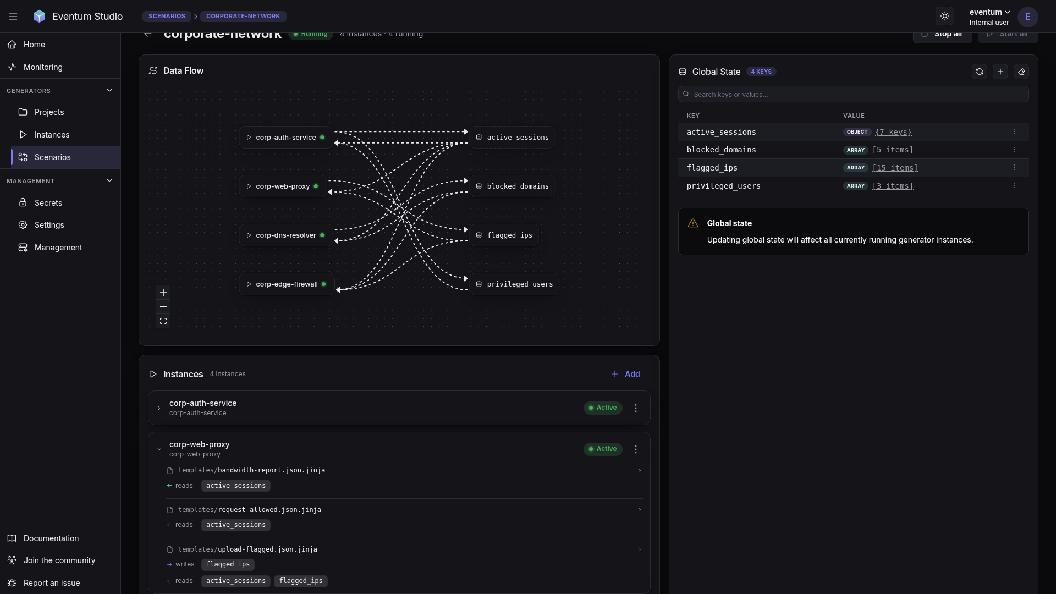
Task: Open row actions for flagged_ips key
Action: 1014,168
